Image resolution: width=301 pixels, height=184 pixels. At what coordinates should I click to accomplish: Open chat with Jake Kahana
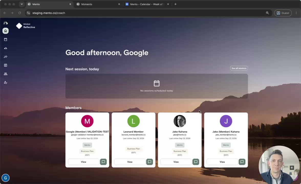click(196, 162)
